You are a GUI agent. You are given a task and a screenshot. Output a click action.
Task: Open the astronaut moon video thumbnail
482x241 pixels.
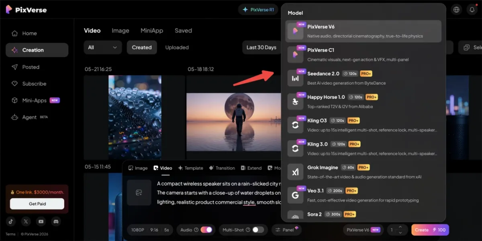tap(234, 122)
